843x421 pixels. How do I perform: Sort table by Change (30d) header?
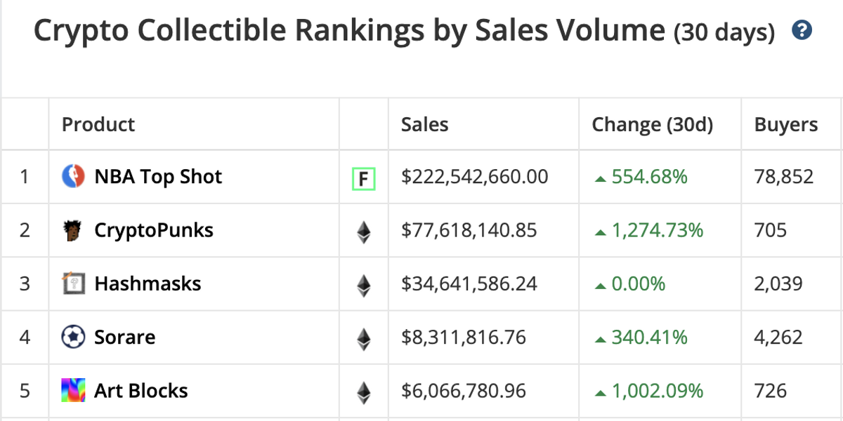pyautogui.click(x=653, y=124)
